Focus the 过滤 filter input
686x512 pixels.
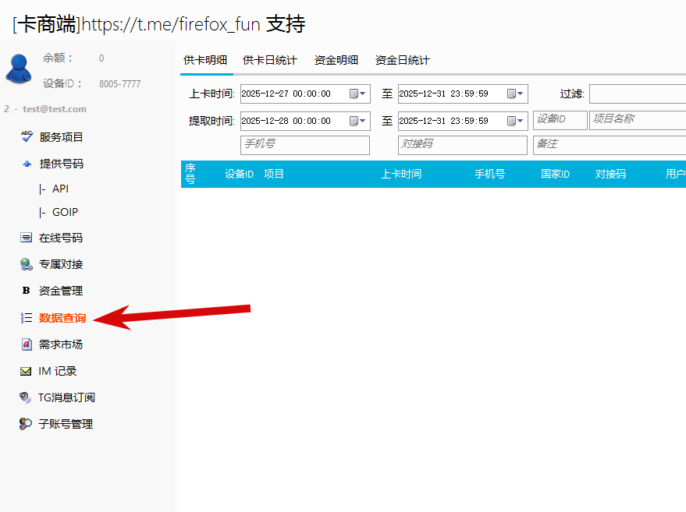(638, 94)
